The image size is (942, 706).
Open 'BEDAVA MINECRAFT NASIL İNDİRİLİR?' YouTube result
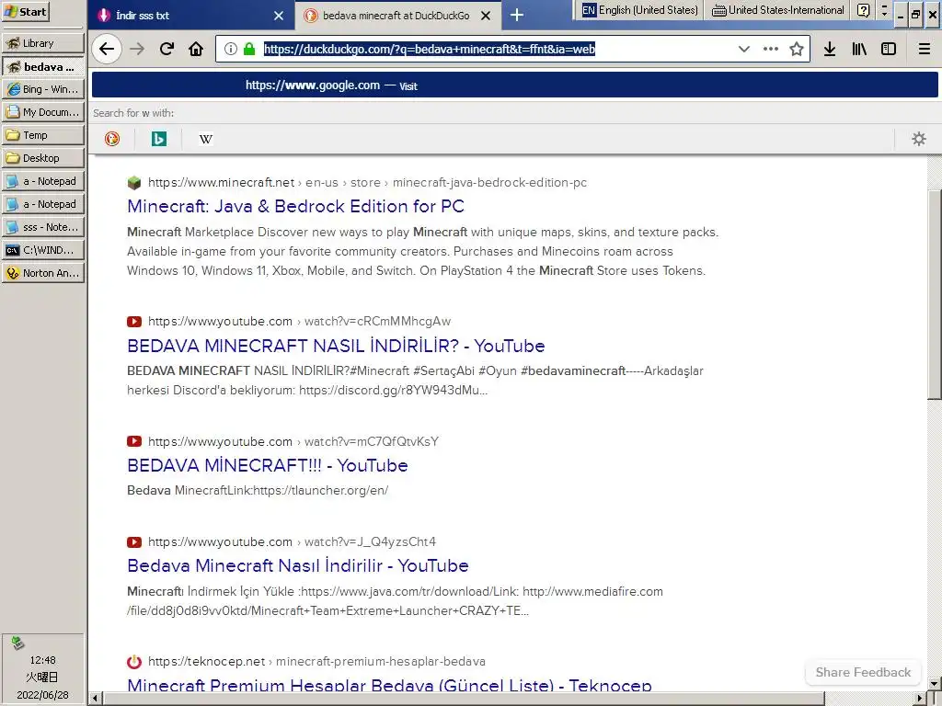[x=336, y=346]
